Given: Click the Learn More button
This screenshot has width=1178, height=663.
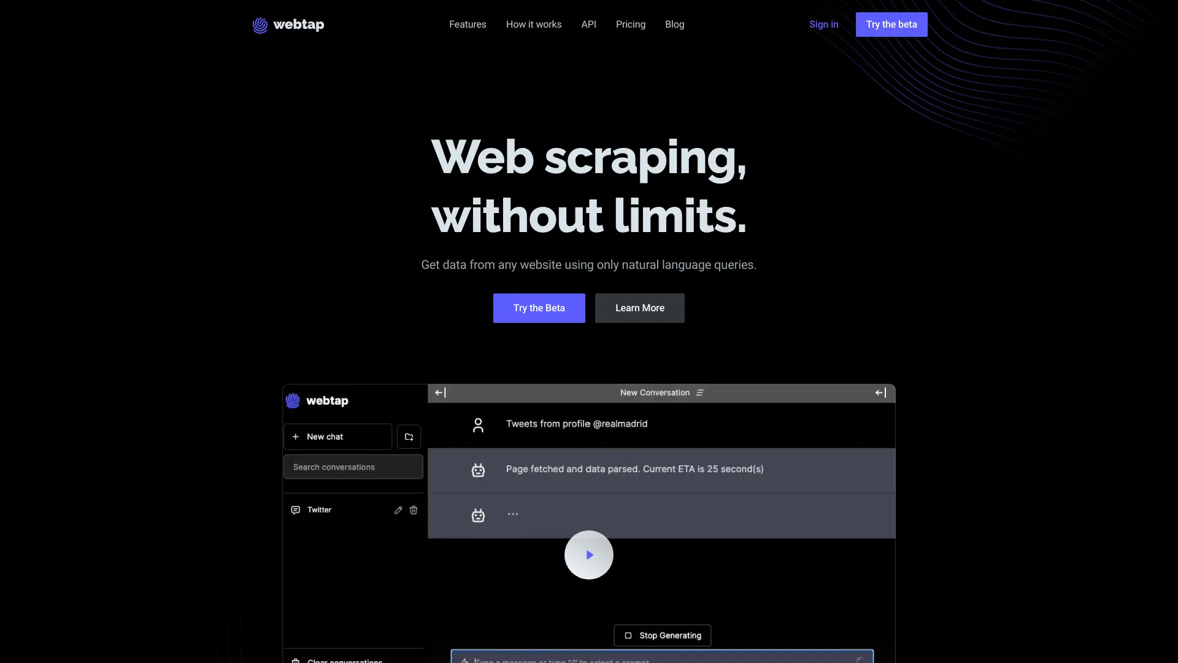Looking at the screenshot, I should pyautogui.click(x=640, y=308).
